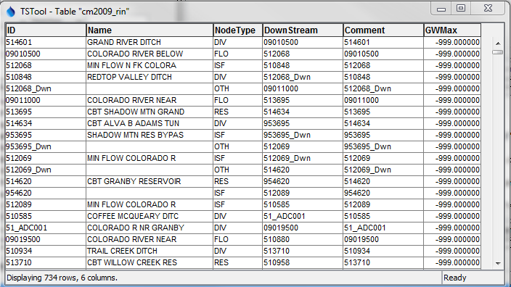Click DownStream cell 512068_Dwn

[x=303, y=77]
